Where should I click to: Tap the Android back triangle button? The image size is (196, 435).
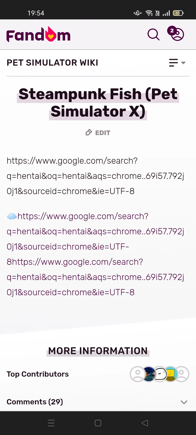click(x=145, y=423)
